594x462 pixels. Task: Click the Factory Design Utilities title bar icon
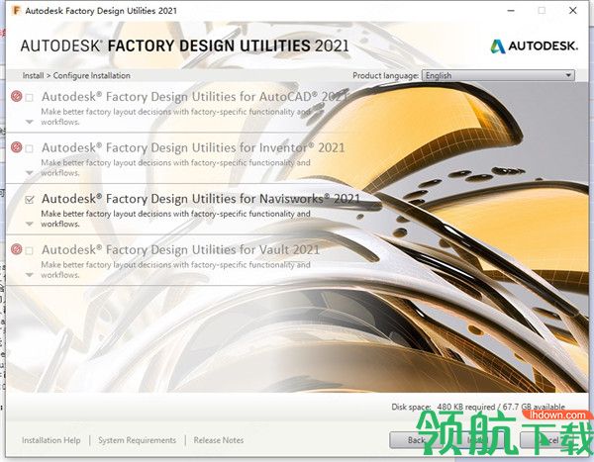click(x=16, y=10)
